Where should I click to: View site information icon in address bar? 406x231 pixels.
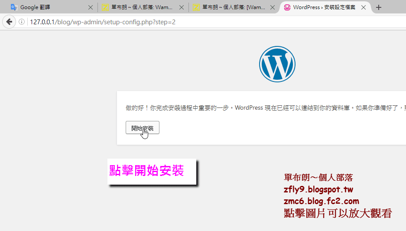coord(22,22)
